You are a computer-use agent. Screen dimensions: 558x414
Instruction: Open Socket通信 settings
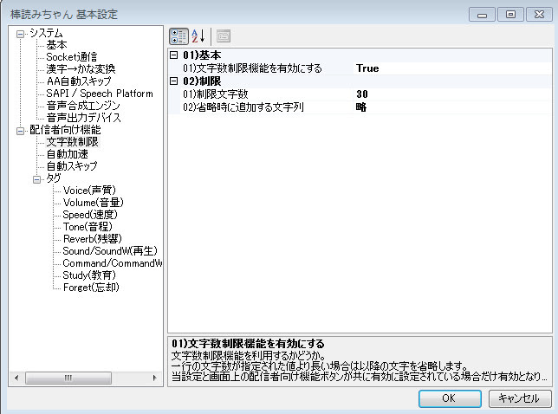[72, 57]
